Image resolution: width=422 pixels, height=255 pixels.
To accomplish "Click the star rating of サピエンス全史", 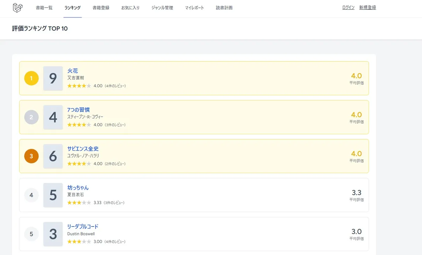I will 79,164.
